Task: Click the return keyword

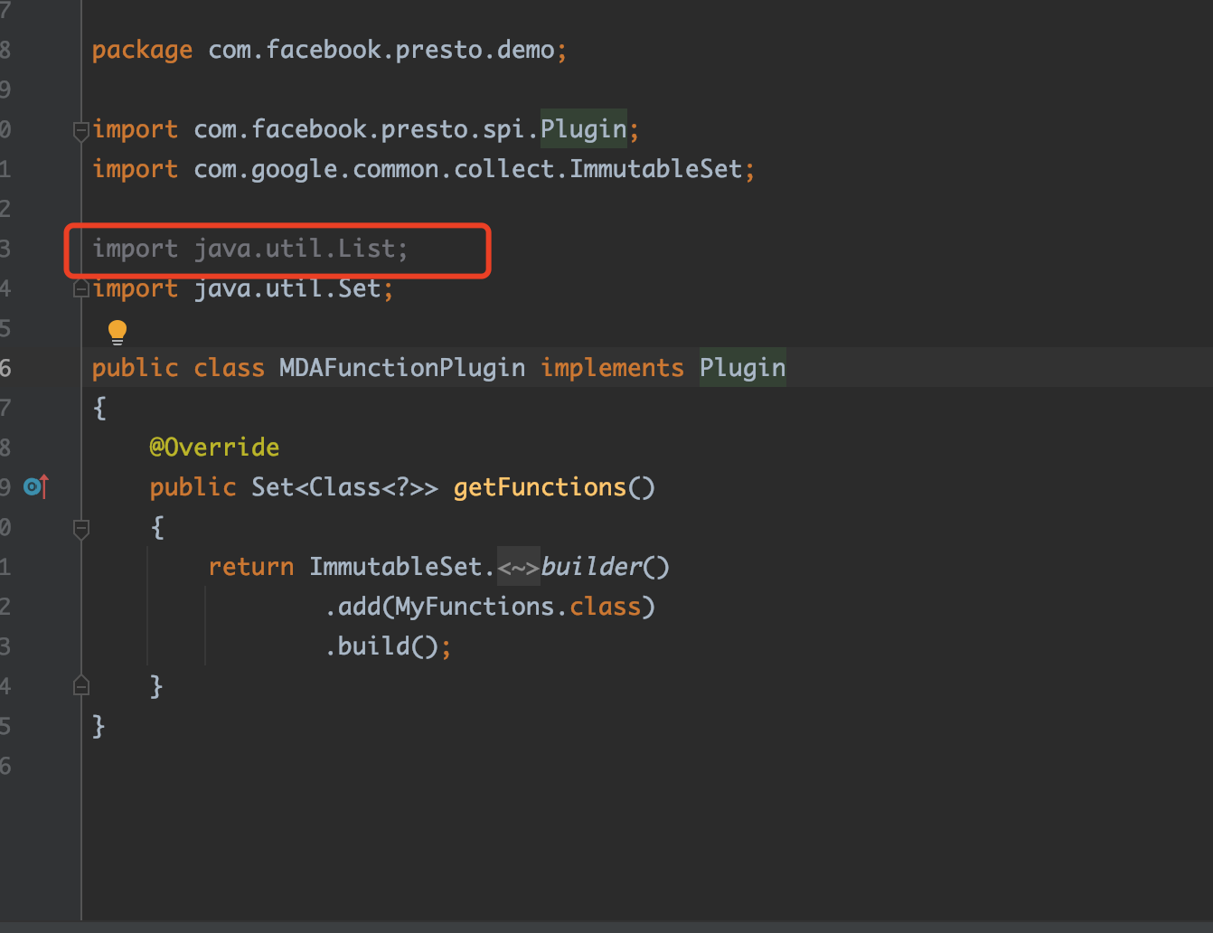Action: (251, 567)
